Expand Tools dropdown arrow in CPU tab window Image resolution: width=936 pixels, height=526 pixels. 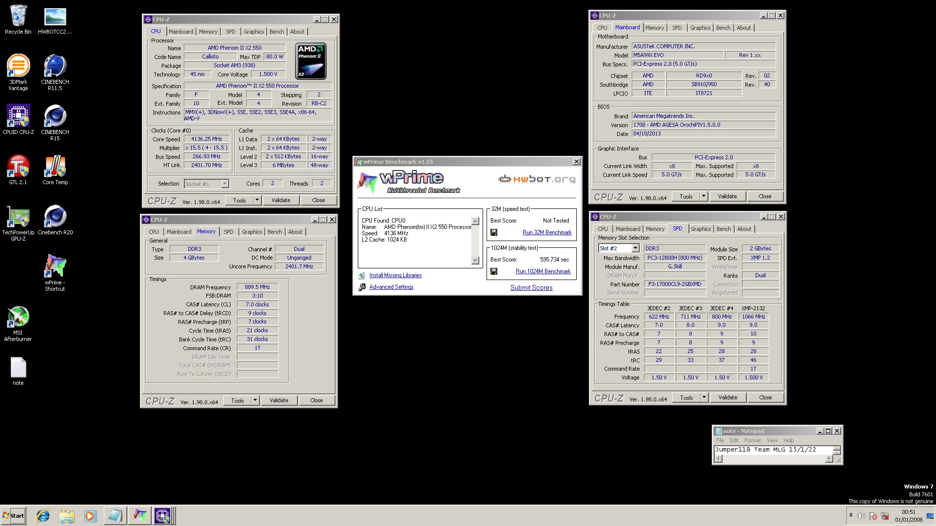[x=257, y=200]
